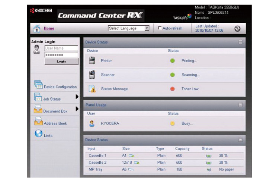279x182 pixels.
Task: Click the Cassette 2 paper orientation icon
Action: [137, 163]
